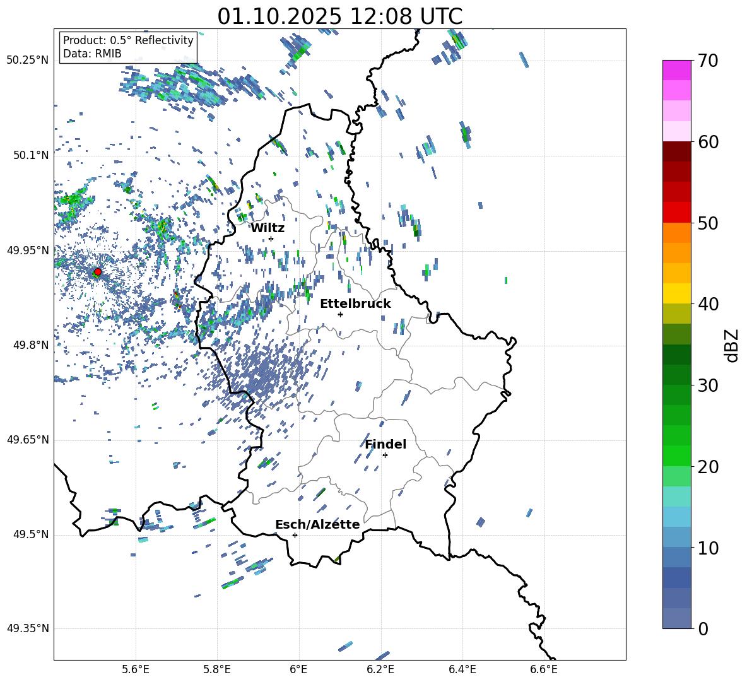747x682 pixels.
Task: Click the 5.8°E longitude label
Action: 217,669
